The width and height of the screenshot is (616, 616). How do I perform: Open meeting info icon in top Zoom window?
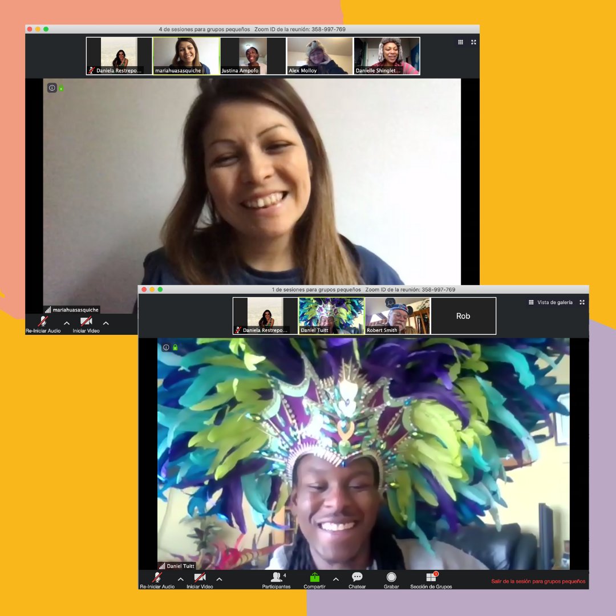tap(52, 88)
